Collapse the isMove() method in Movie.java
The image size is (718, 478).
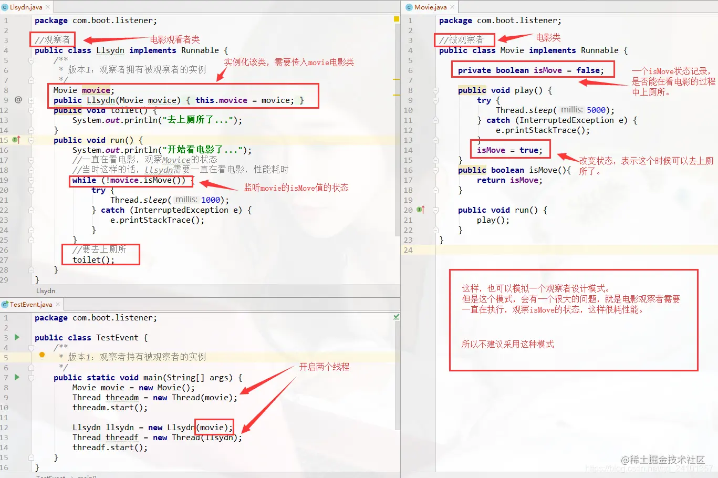tap(435, 170)
